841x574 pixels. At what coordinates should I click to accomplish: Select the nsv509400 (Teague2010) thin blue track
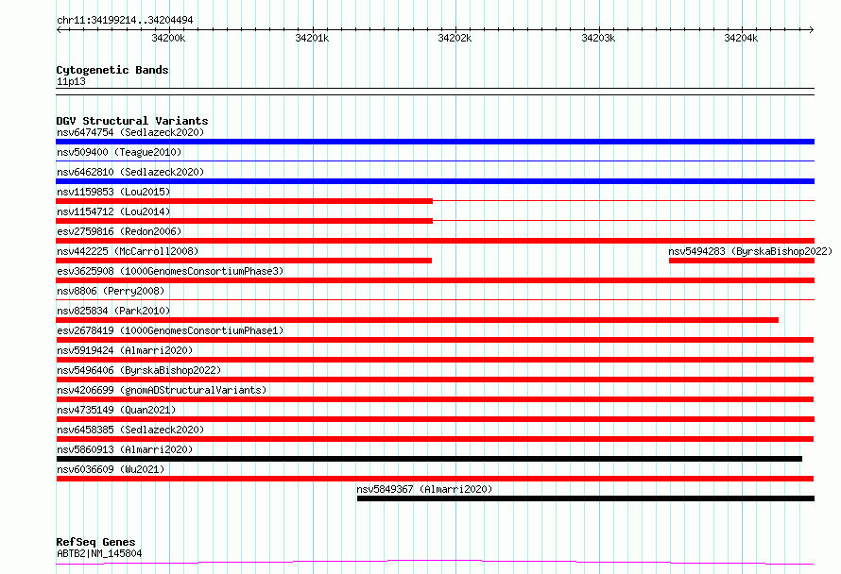pyautogui.click(x=435, y=160)
